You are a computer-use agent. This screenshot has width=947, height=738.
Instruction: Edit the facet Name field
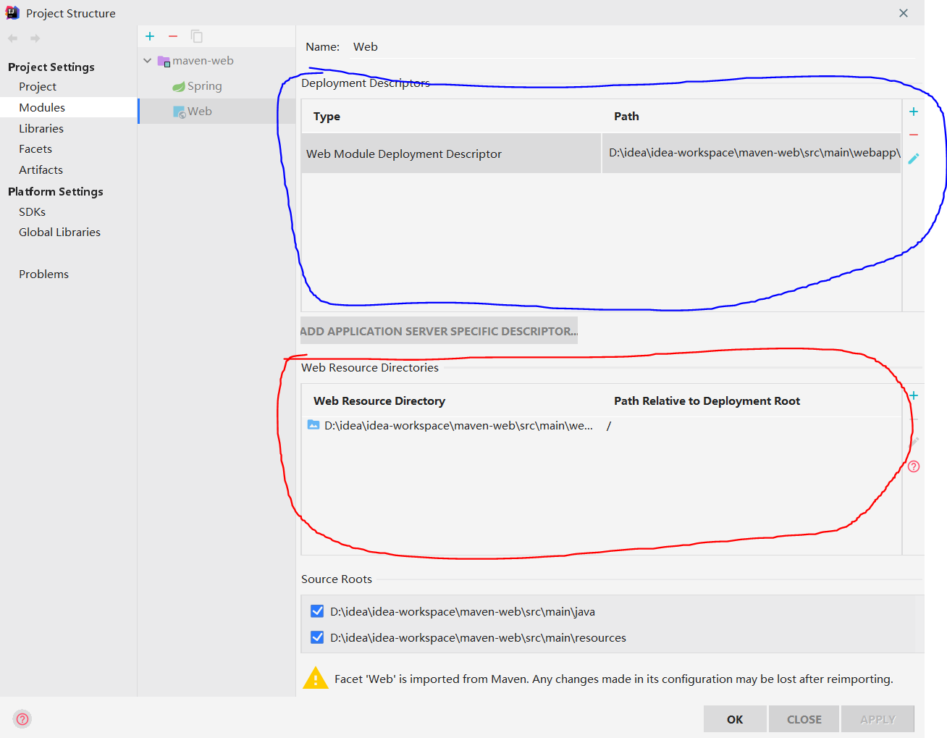click(x=633, y=47)
